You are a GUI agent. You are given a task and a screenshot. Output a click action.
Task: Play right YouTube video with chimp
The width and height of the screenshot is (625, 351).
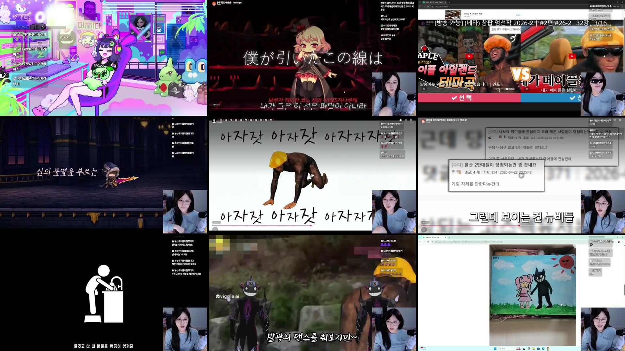pyautogui.click(x=572, y=56)
